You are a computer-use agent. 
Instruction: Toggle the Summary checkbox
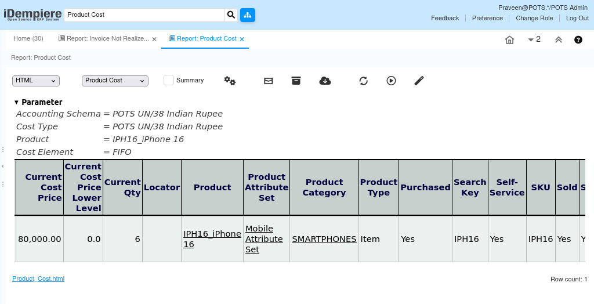pyautogui.click(x=169, y=80)
